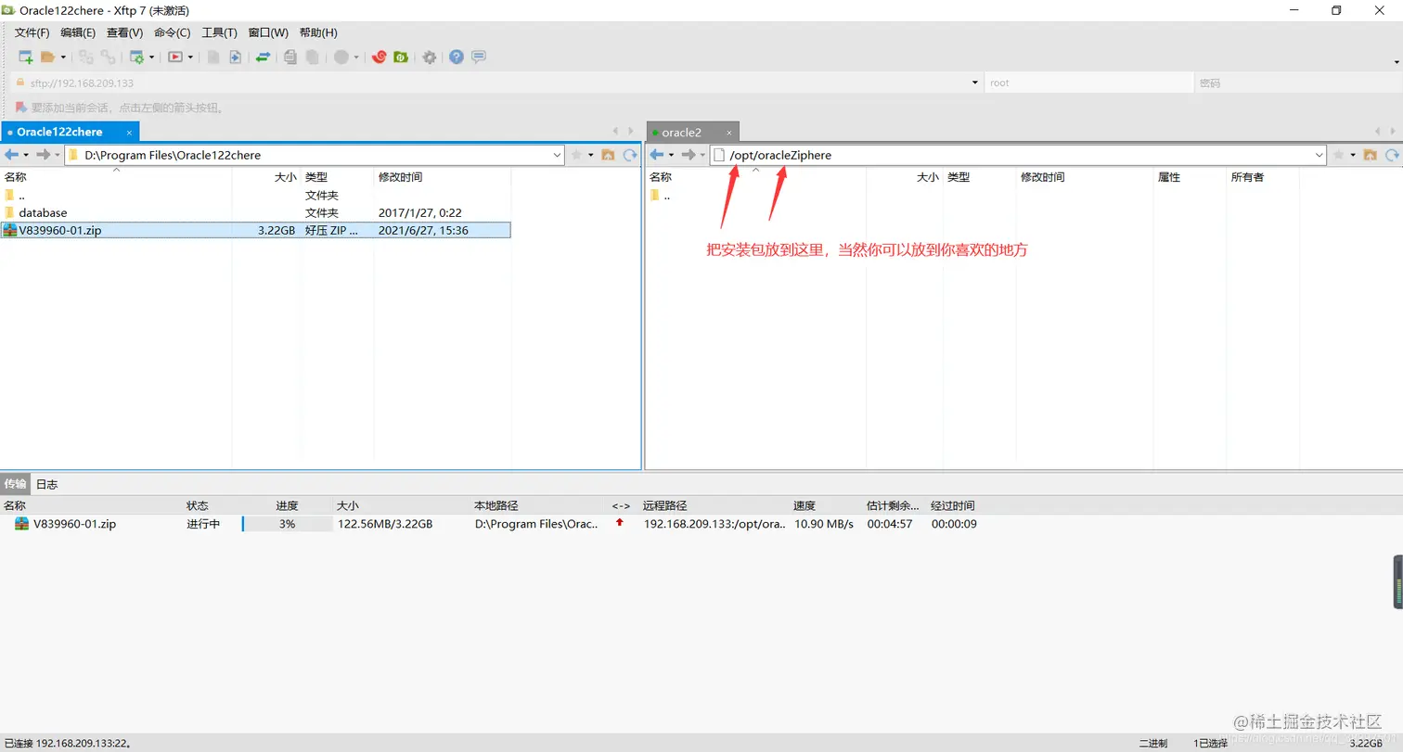
Task: Click the copy documents toolbar icon
Action: tap(290, 57)
